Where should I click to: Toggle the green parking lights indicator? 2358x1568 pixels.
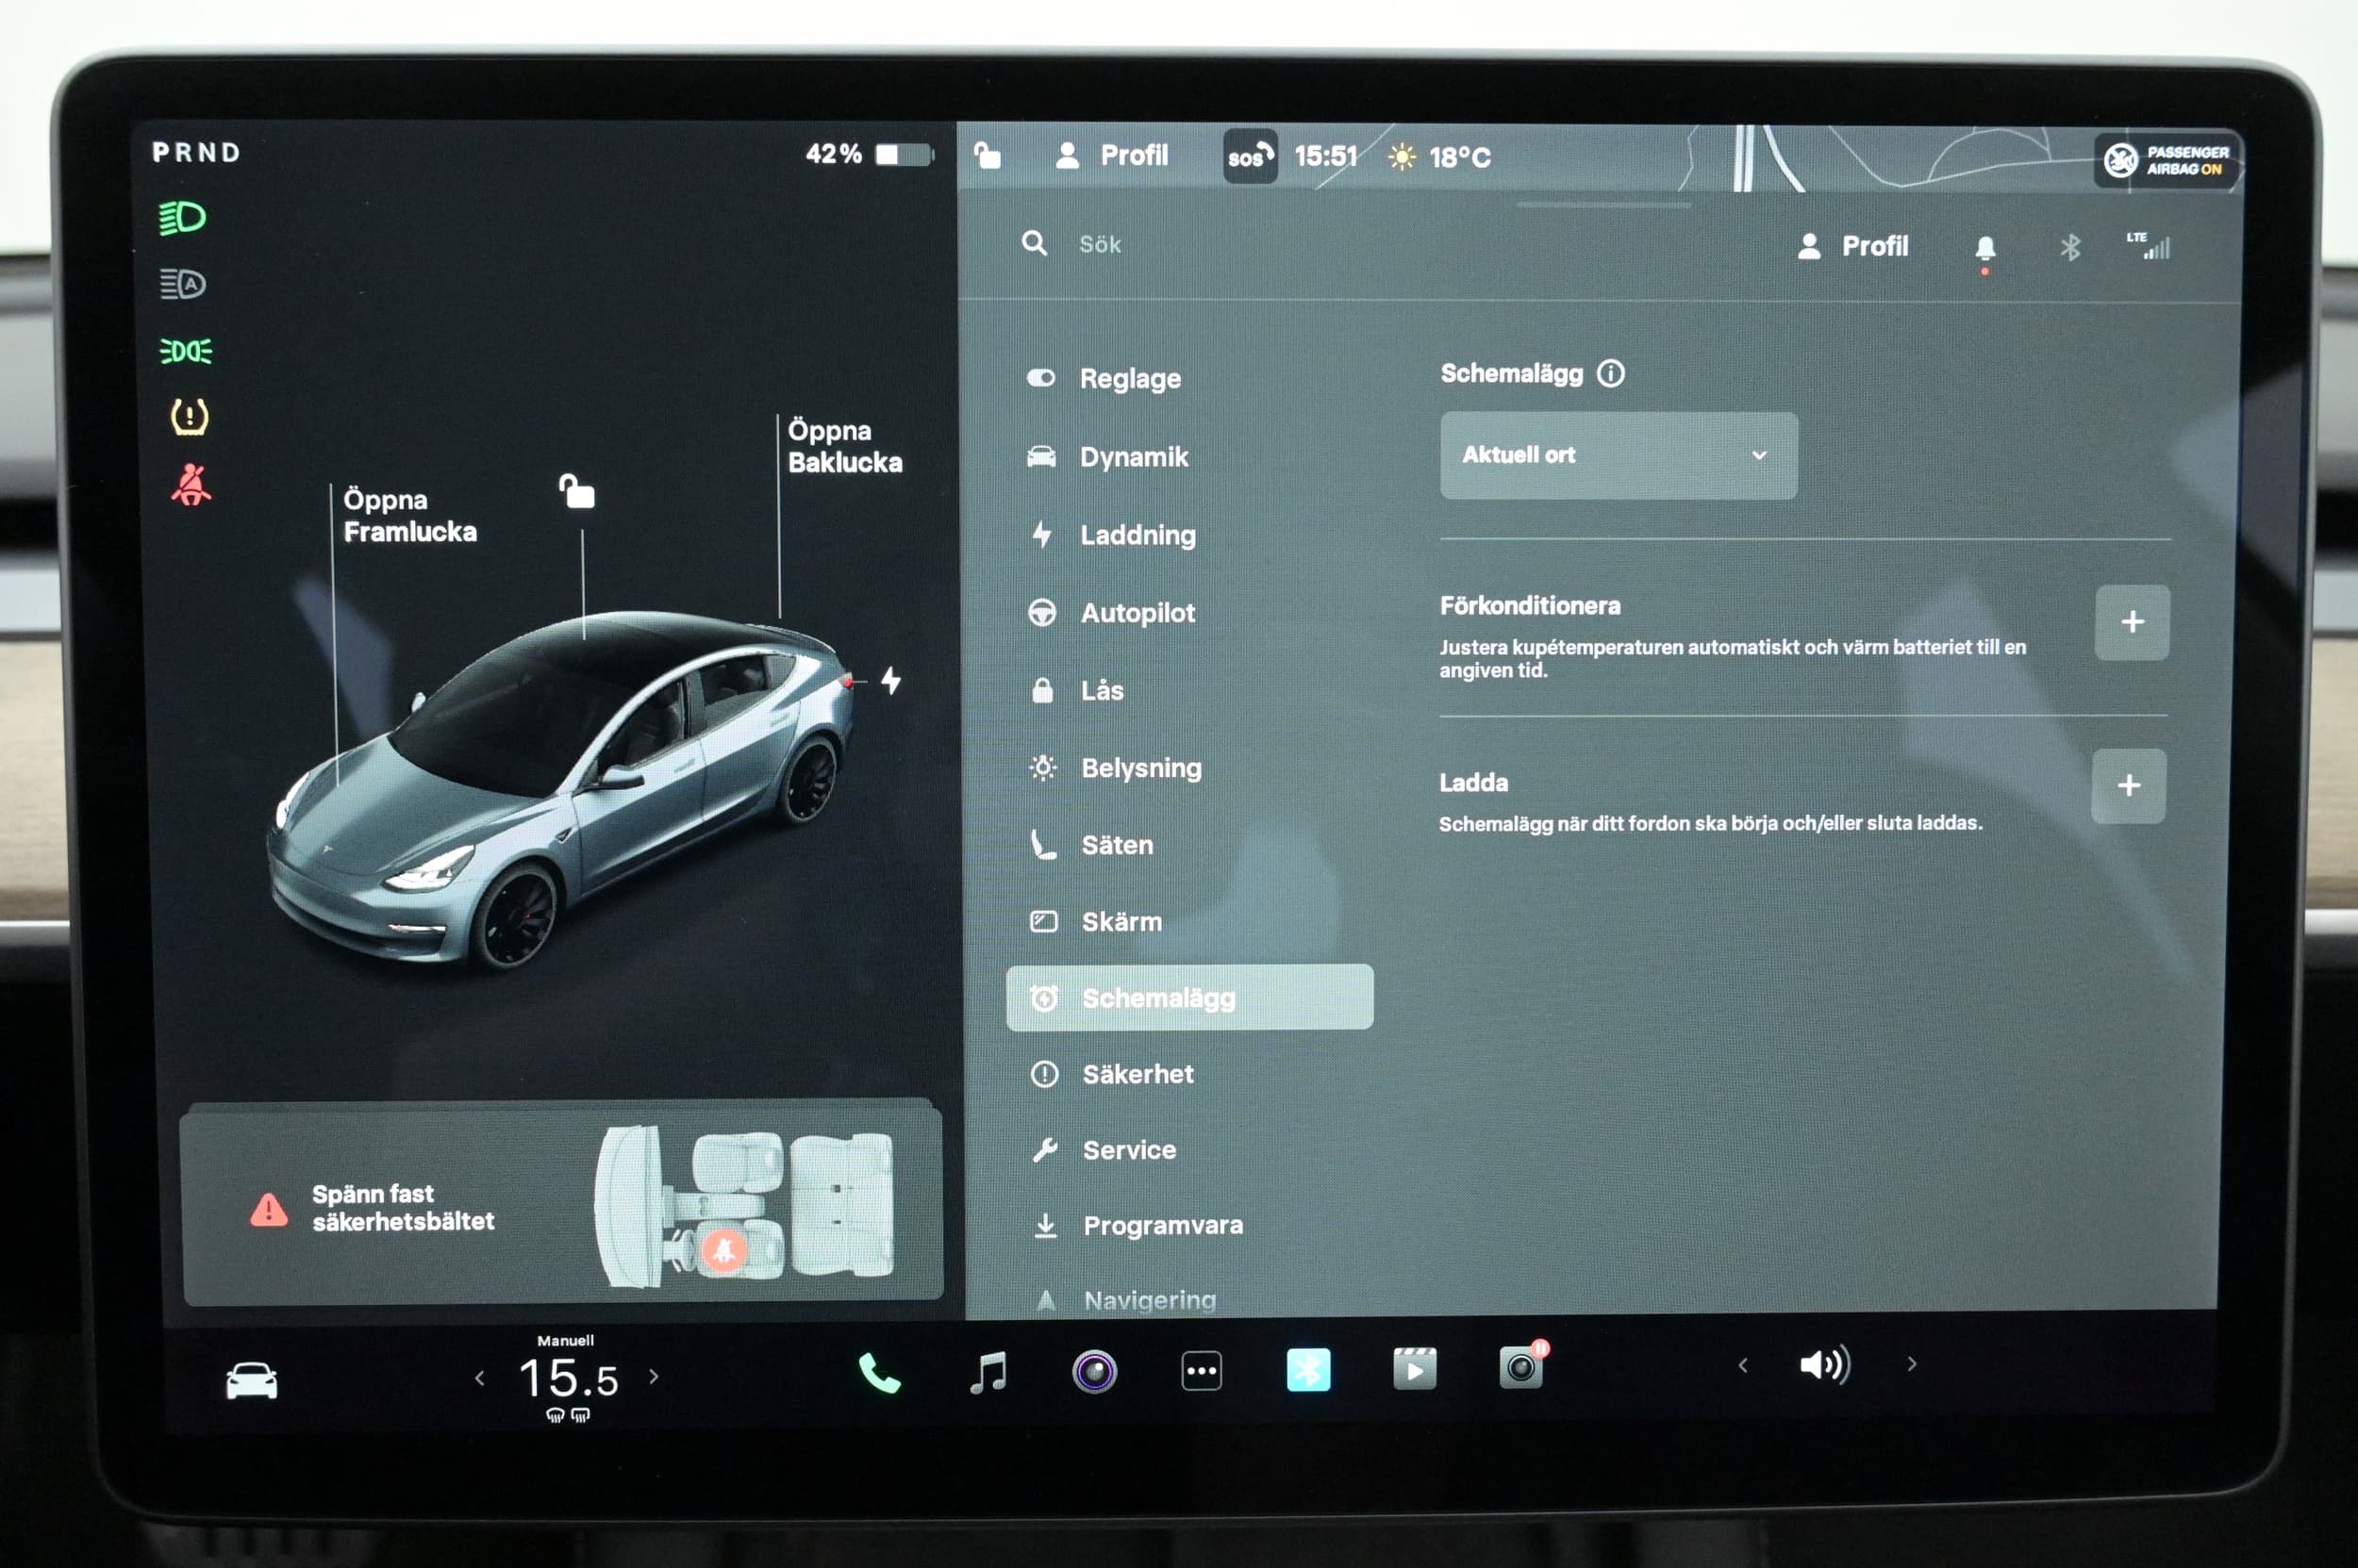pos(186,351)
